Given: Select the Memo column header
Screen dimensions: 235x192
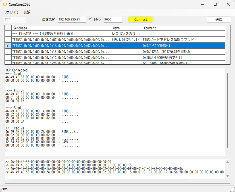Looking at the screenshot, I should tap(126, 28).
